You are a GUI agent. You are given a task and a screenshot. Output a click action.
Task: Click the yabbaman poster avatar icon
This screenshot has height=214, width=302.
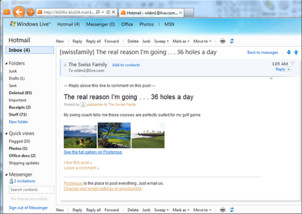click(x=83, y=104)
